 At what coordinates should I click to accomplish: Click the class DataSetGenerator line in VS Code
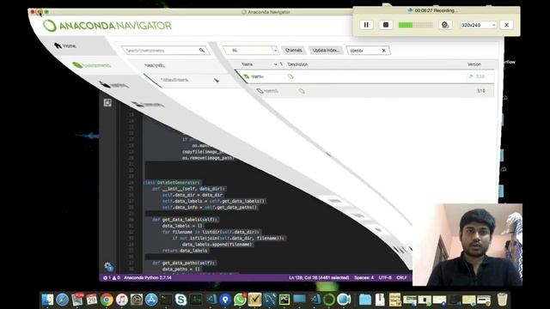(172, 183)
